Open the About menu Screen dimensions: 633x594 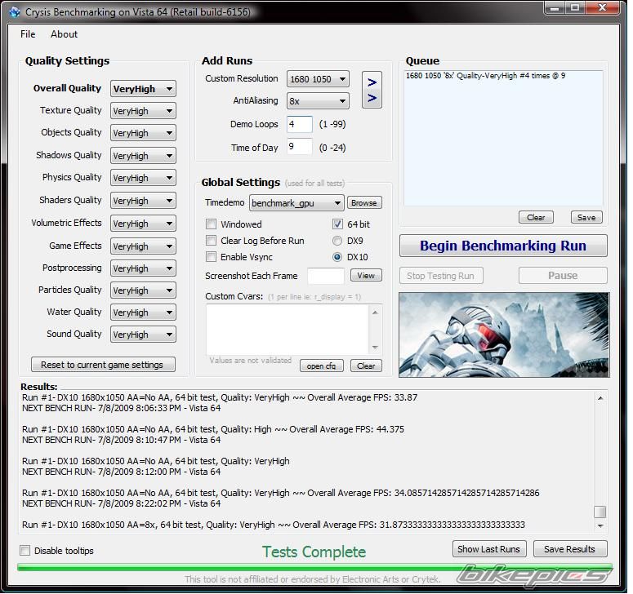(x=64, y=34)
